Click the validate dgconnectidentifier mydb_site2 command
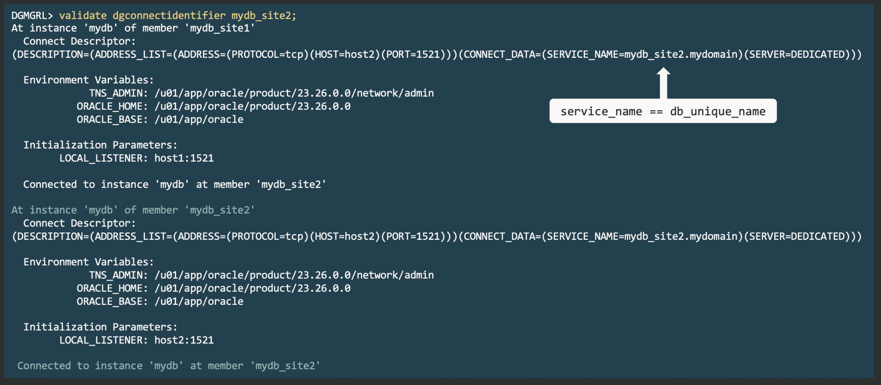 (177, 15)
